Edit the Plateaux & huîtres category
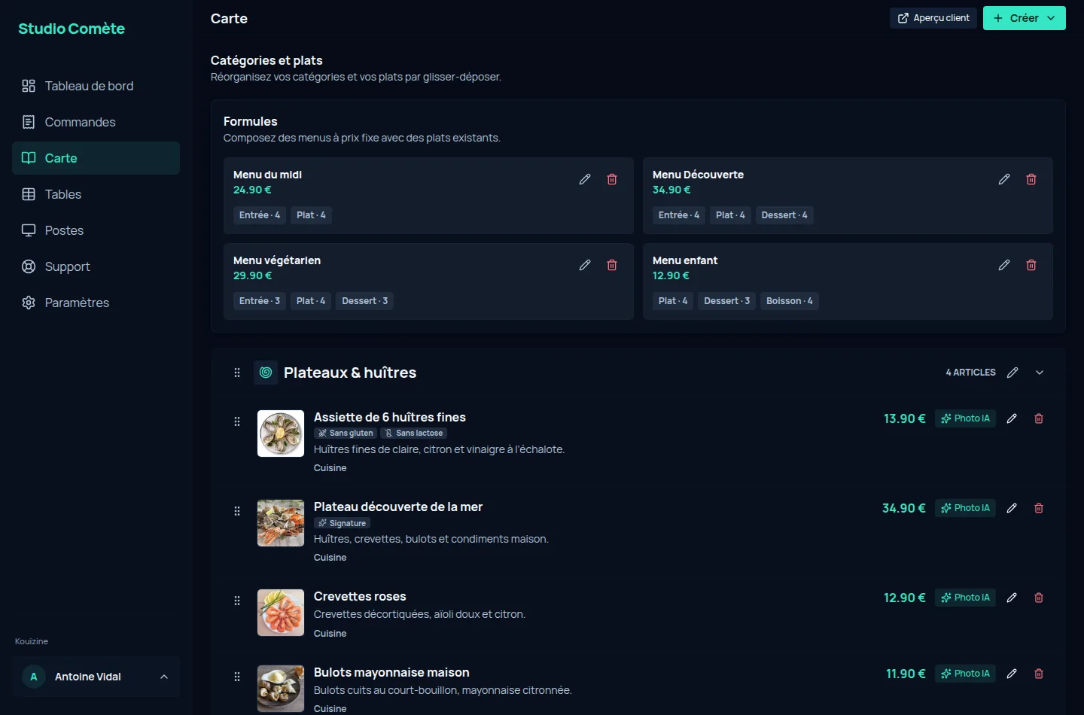The width and height of the screenshot is (1084, 715). (1012, 373)
